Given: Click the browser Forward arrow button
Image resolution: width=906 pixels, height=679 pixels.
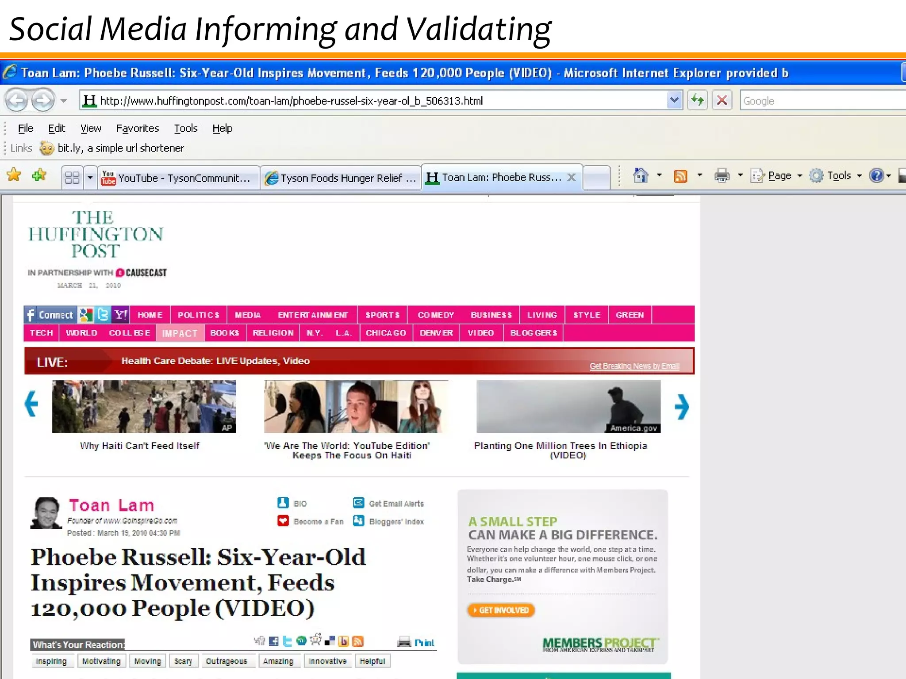Looking at the screenshot, I should pos(43,100).
